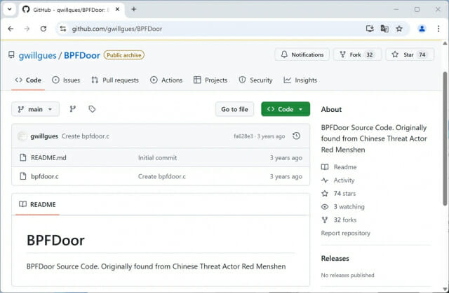Click the branches icon beside main
449x293 pixels.
point(73,109)
